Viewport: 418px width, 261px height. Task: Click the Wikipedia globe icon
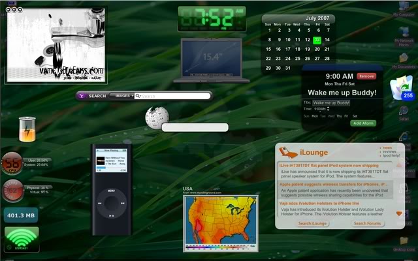click(x=157, y=117)
